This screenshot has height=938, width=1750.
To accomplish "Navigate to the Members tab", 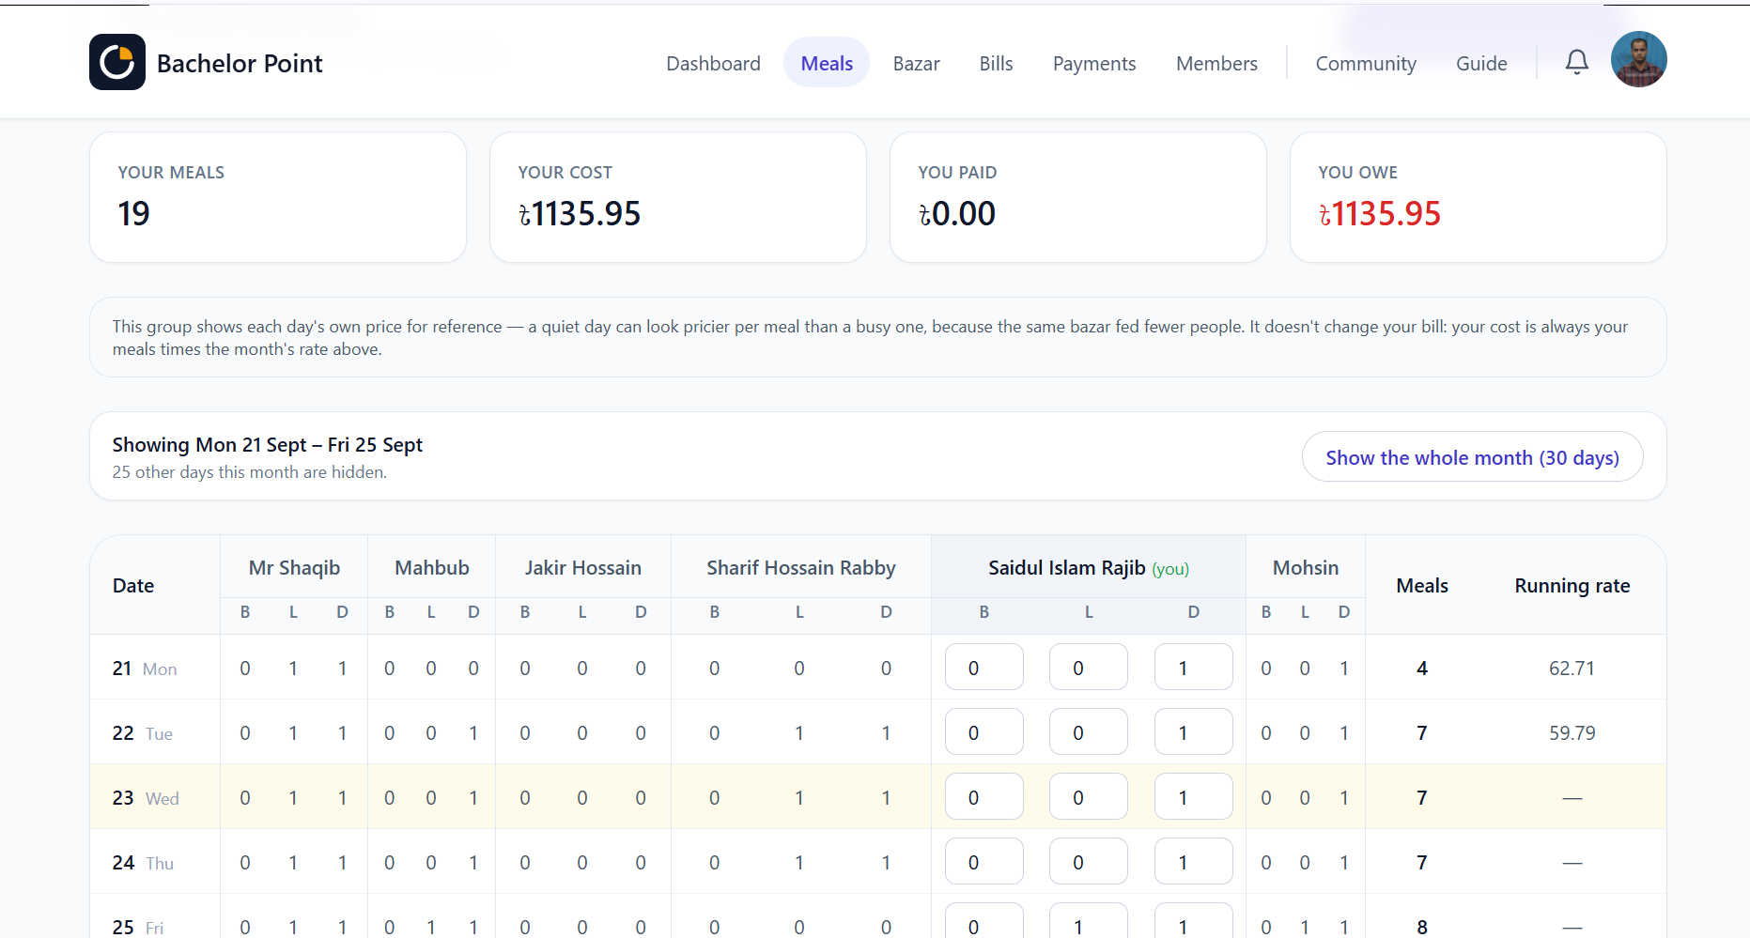I will tap(1216, 63).
